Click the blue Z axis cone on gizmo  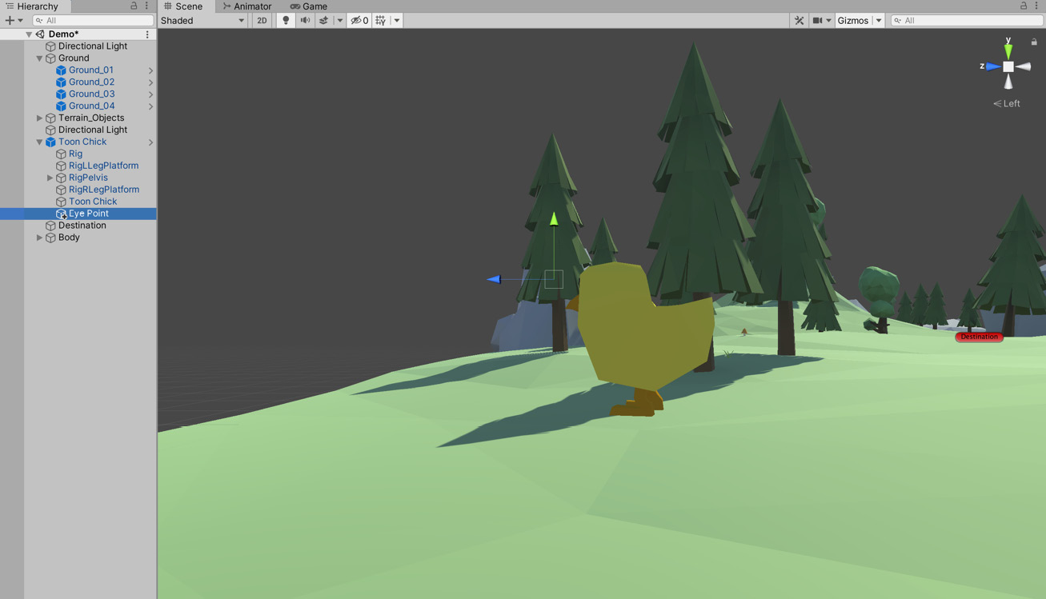point(992,66)
